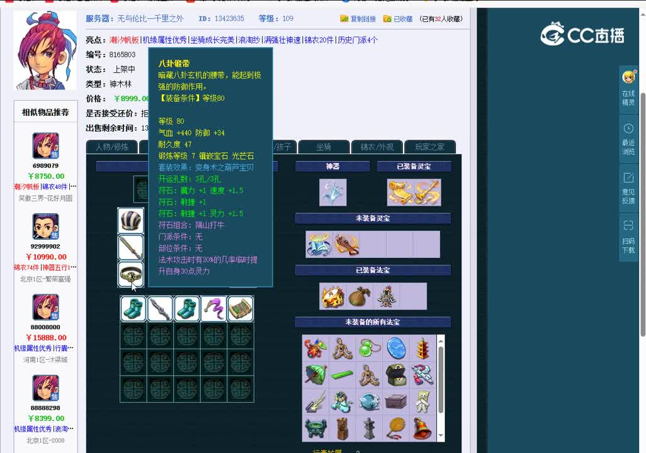Open 最近浏览 recent history sidebar icon
646x453 pixels.
click(628, 139)
